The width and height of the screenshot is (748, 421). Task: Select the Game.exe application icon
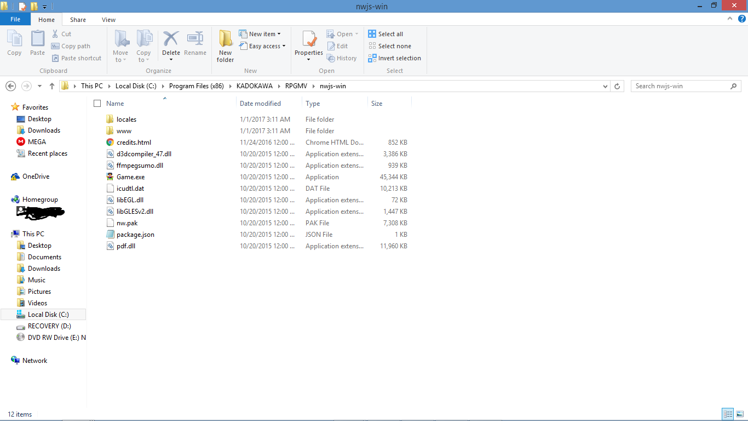pos(110,177)
